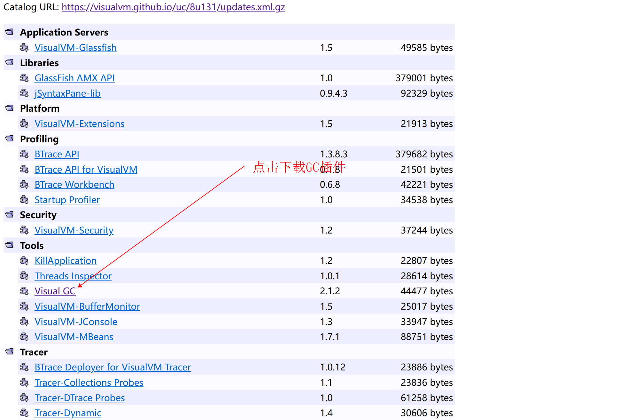Click version 2.1.2 of Visual GC
Screen dimensions: 643x420
[330, 291]
